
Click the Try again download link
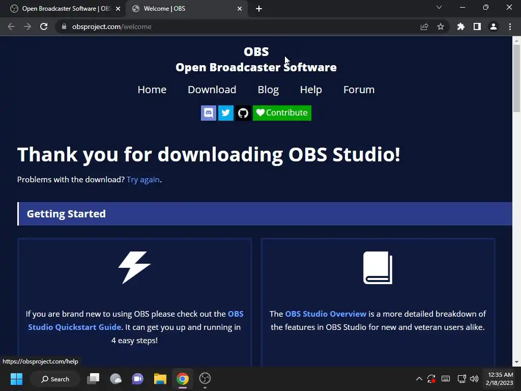[143, 180]
